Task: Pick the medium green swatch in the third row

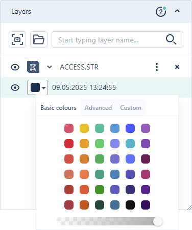Action: click(100, 159)
